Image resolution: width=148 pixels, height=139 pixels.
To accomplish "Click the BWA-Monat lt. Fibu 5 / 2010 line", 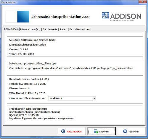I will pos(27,93).
